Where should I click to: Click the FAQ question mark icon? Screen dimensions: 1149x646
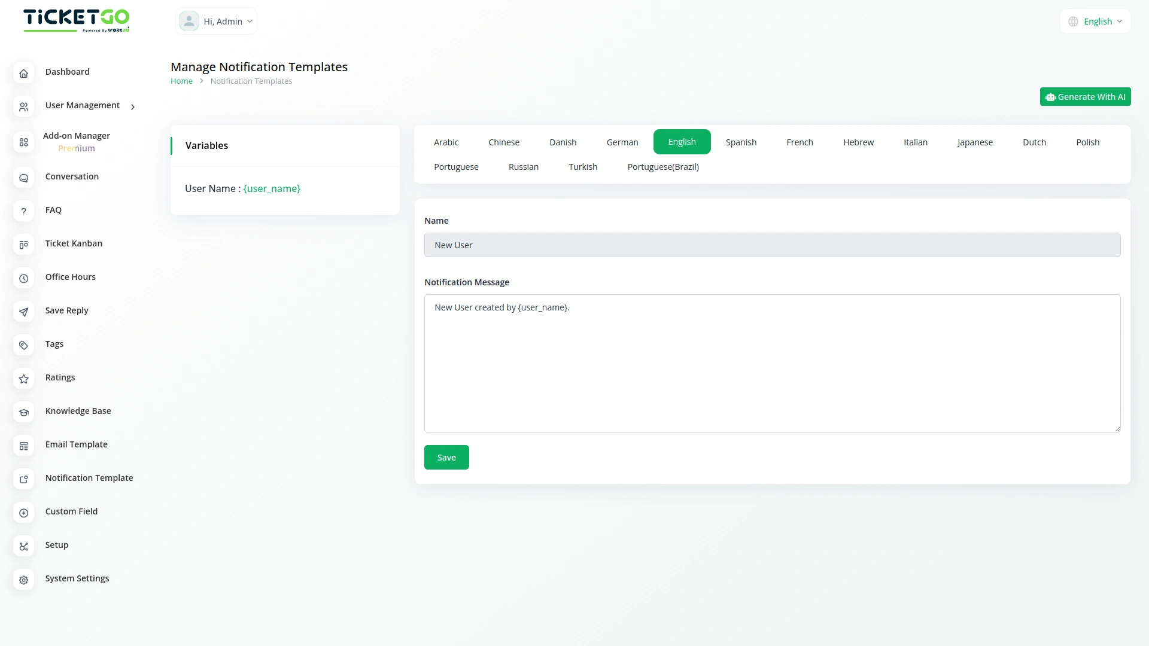tap(23, 211)
